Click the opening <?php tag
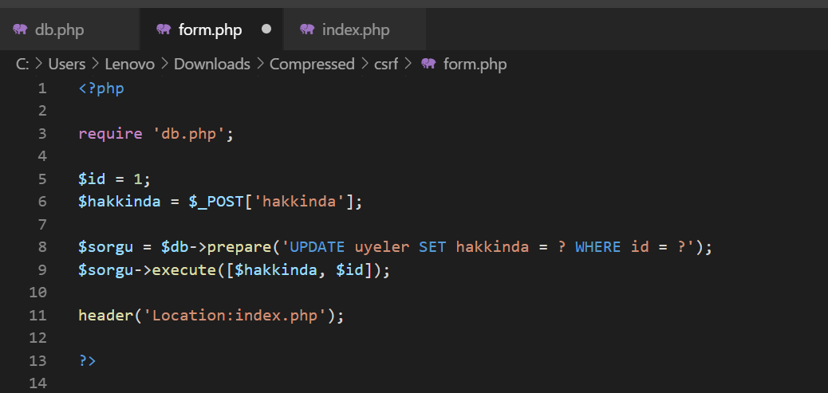Image resolution: width=828 pixels, height=393 pixels. 101,88
